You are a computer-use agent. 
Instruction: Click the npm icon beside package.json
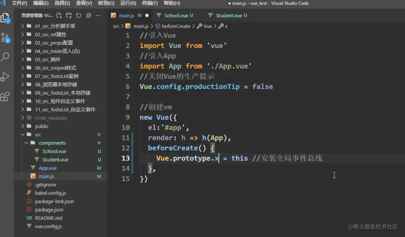point(29,210)
